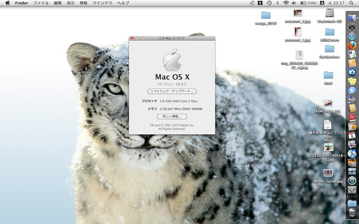Click the battery status icon
The width and height of the screenshot is (359, 224).
(308, 3)
